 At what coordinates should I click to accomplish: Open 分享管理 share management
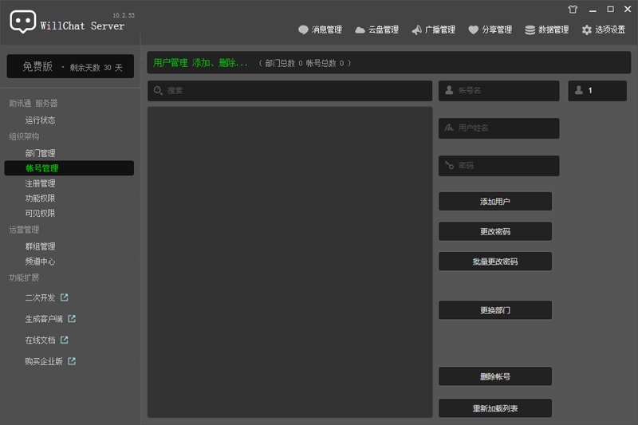490,30
